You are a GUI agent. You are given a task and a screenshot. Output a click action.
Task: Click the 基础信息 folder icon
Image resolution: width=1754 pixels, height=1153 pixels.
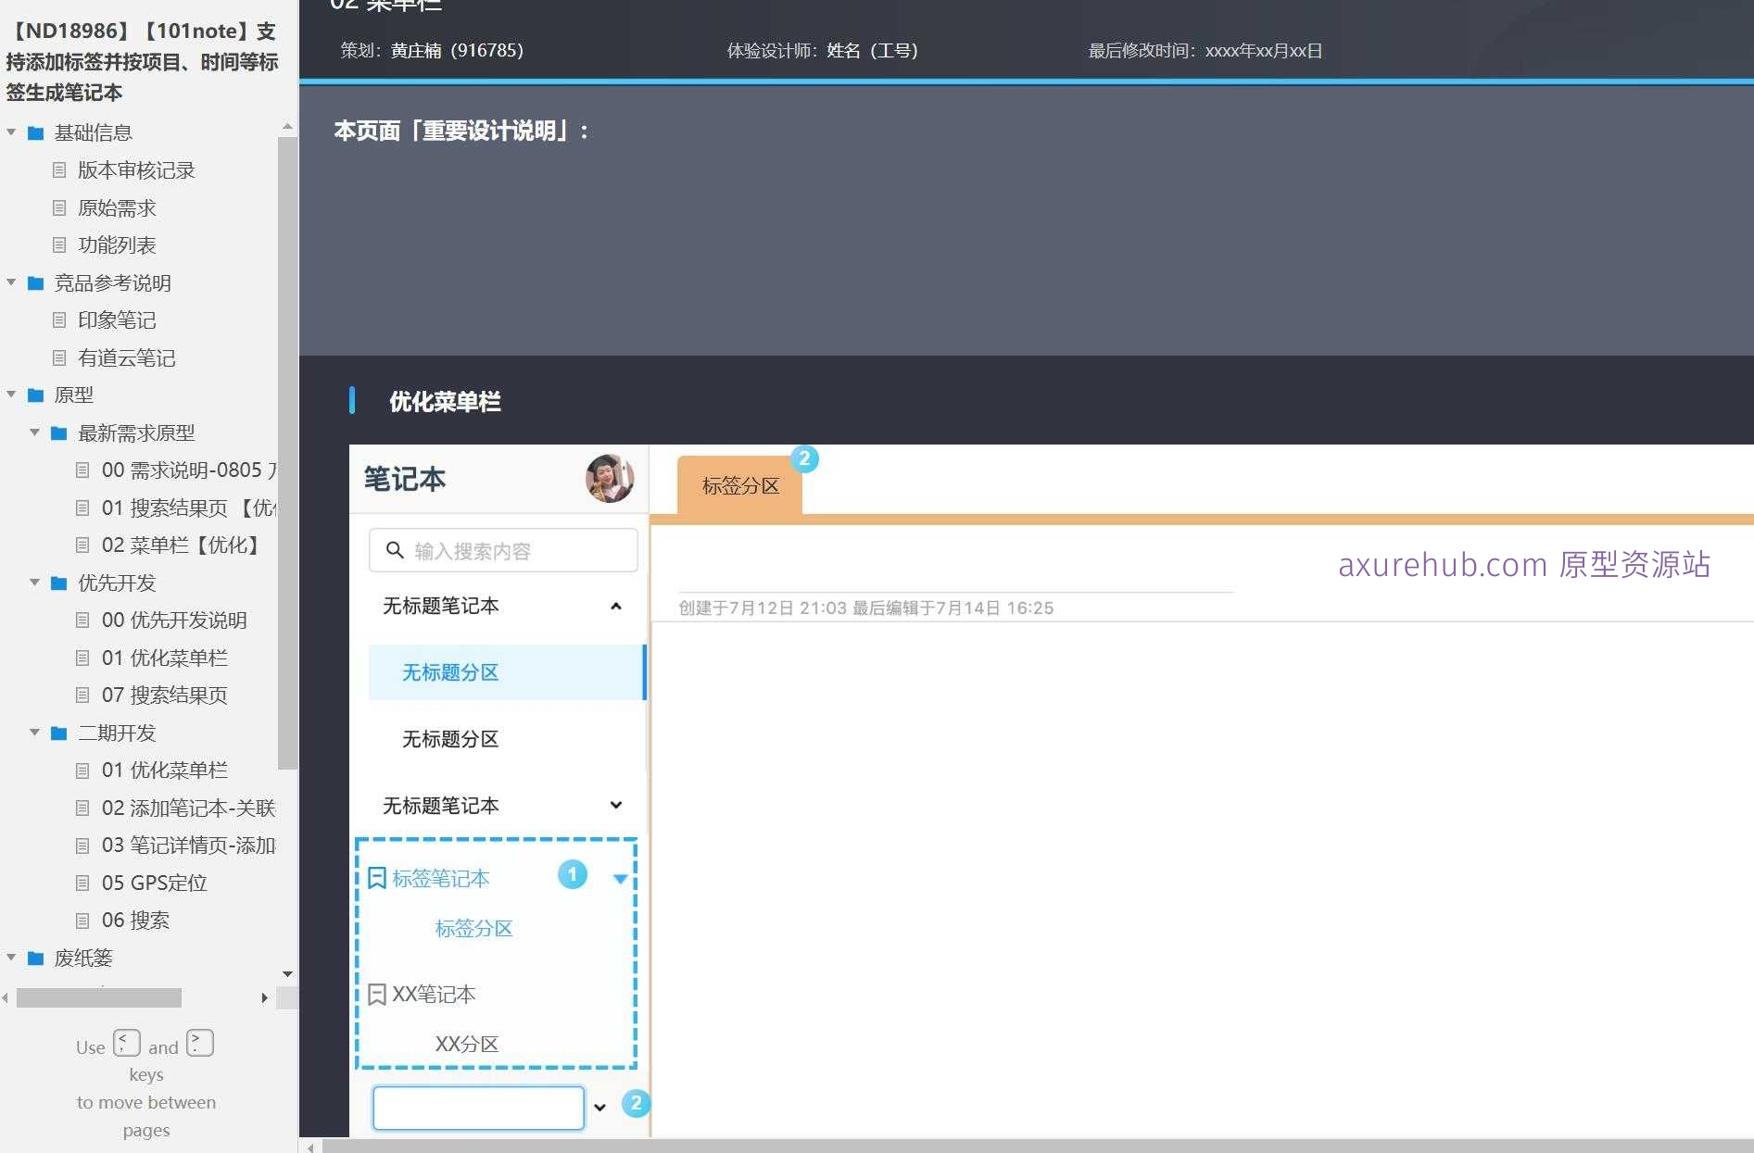(x=36, y=133)
